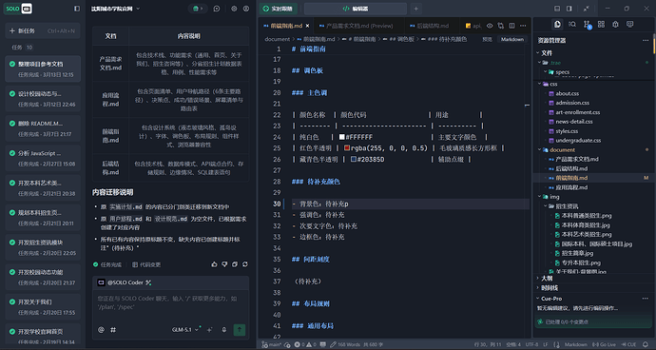Click the #28385D color swatch

coord(354,159)
